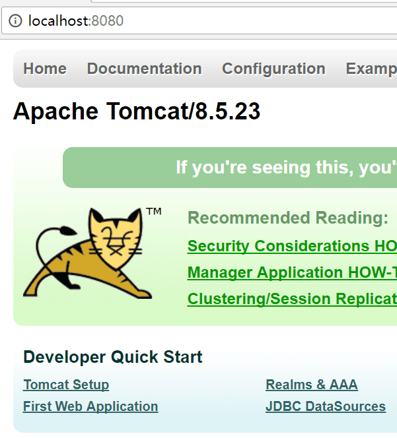Open the Examples menu item
This screenshot has height=438, width=397.
pyautogui.click(x=371, y=69)
